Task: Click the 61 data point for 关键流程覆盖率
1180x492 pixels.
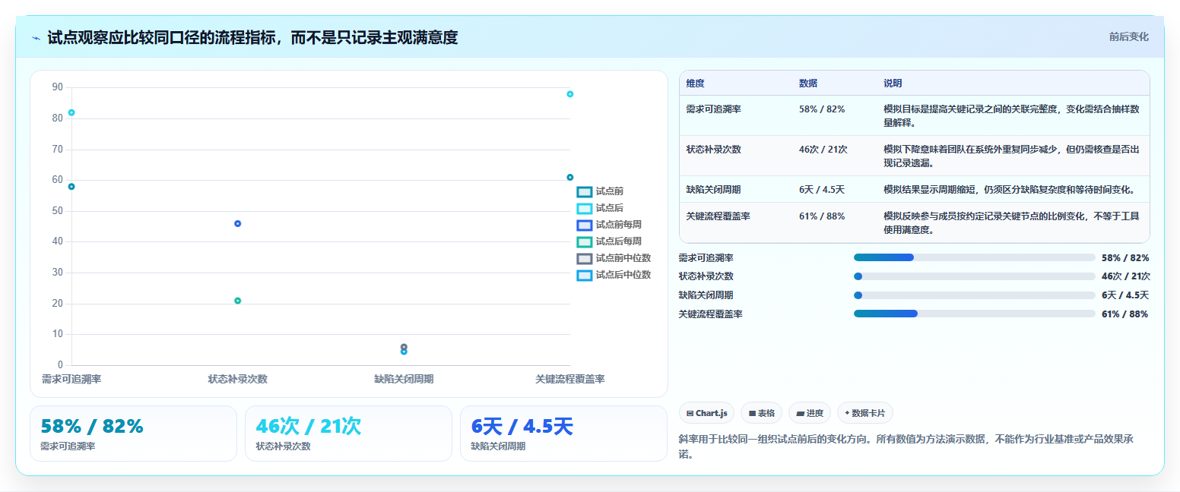Action: [570, 178]
